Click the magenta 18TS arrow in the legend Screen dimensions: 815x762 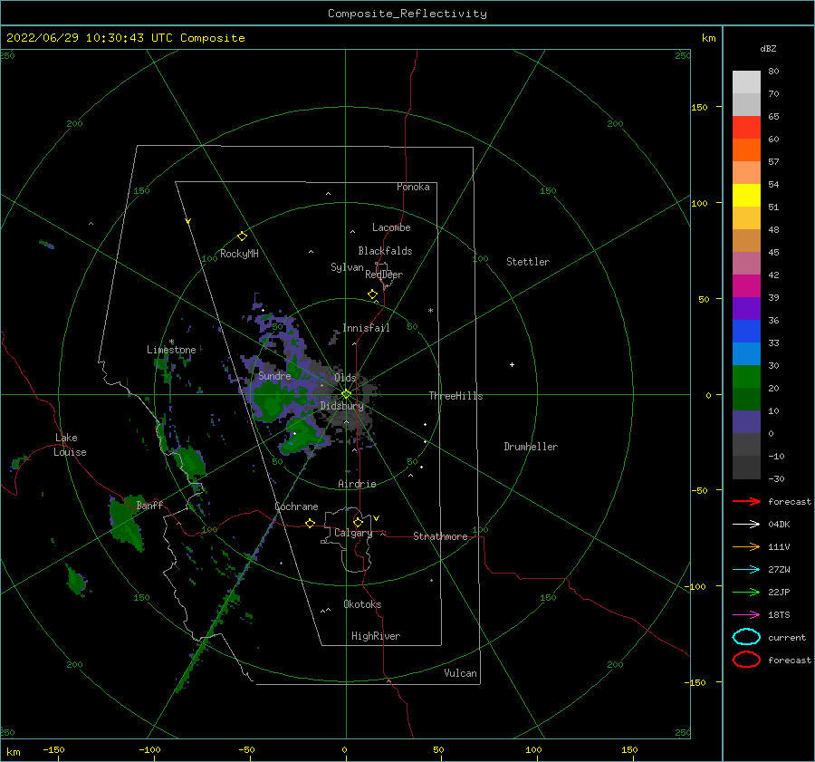pyautogui.click(x=746, y=615)
